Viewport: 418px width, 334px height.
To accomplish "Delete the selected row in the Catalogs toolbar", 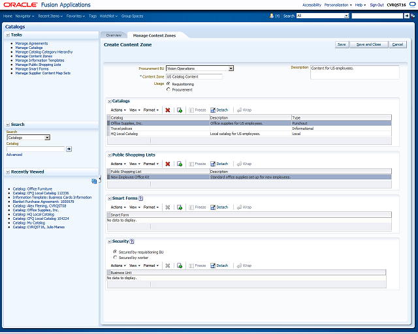I will (168, 110).
